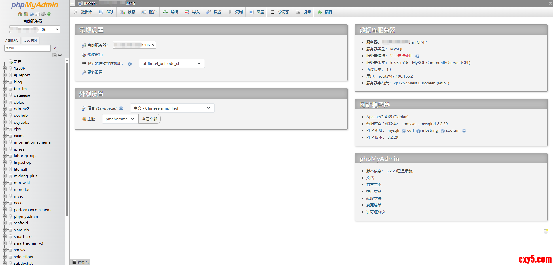
Task: Click the sticky note icon at bottom right
Action: (x=546, y=231)
